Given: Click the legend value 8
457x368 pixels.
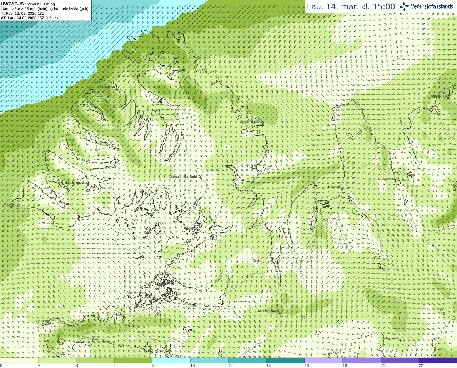Looking at the screenshot, I should (153, 365).
